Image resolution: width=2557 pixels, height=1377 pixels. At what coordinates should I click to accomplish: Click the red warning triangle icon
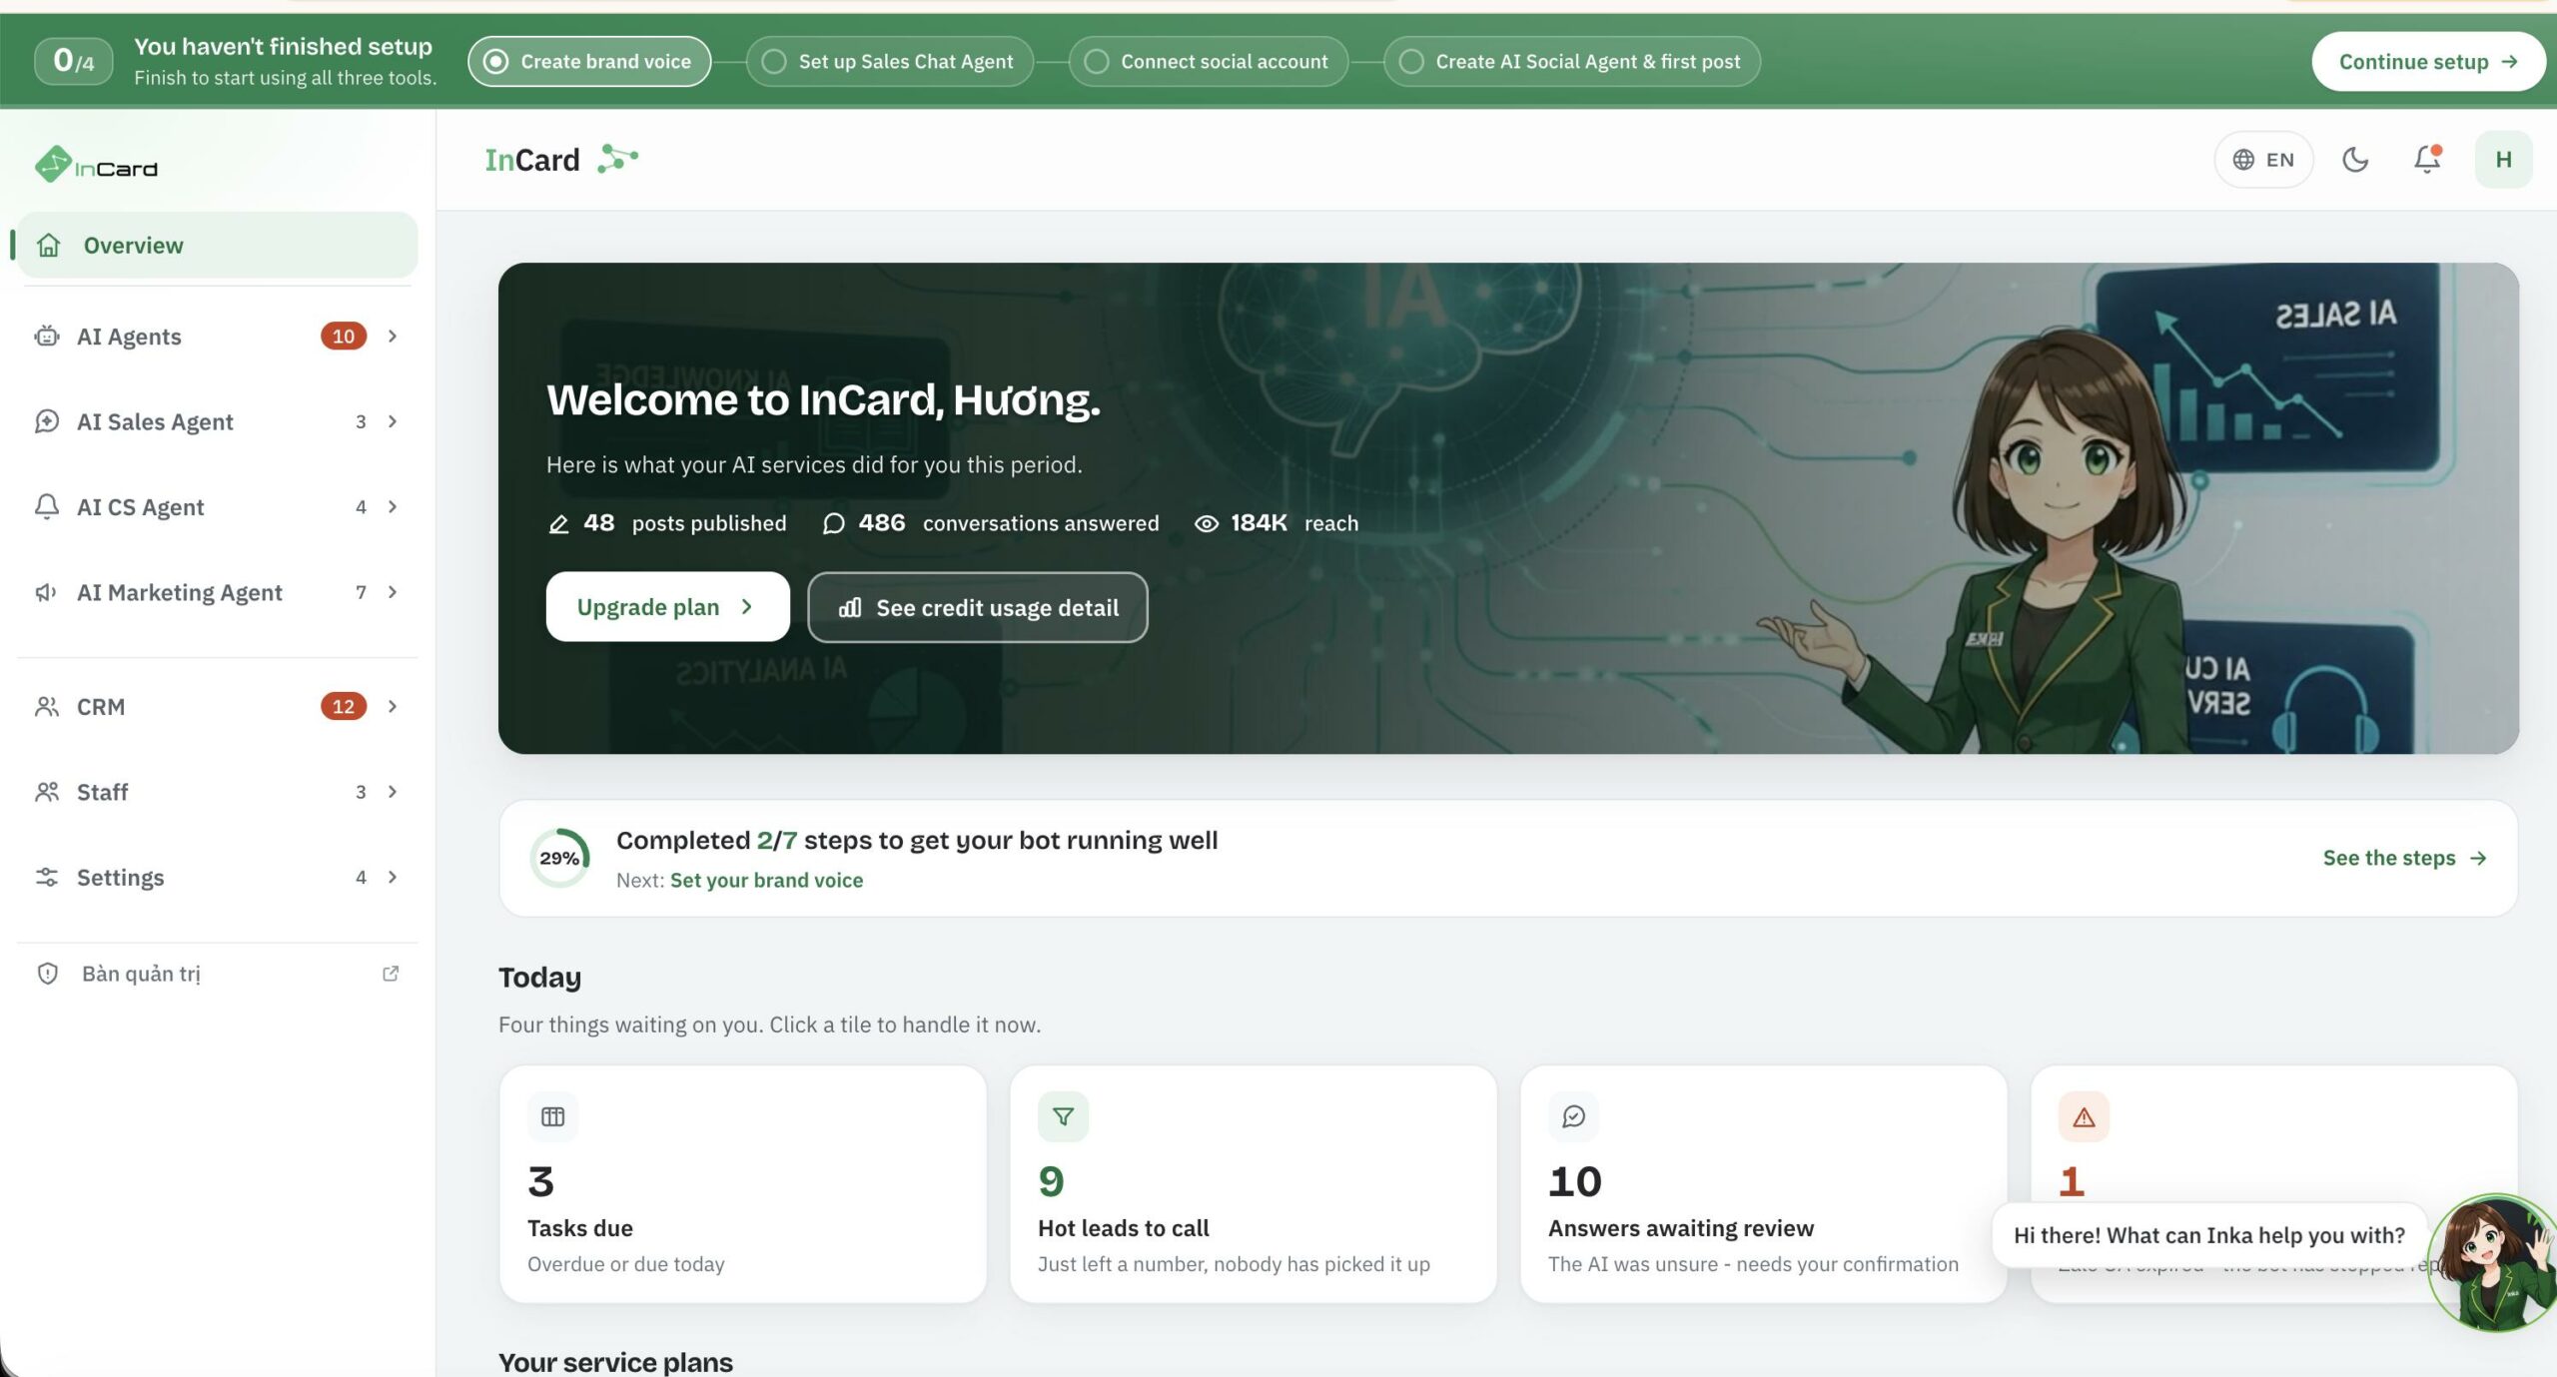coord(2084,1116)
